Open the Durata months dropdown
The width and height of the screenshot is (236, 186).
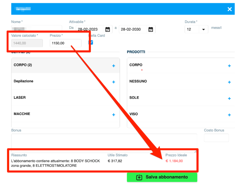pos(196,29)
